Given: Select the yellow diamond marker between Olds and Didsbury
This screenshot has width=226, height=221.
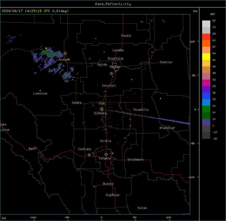Looking at the screenshot, I should tap(102, 109).
